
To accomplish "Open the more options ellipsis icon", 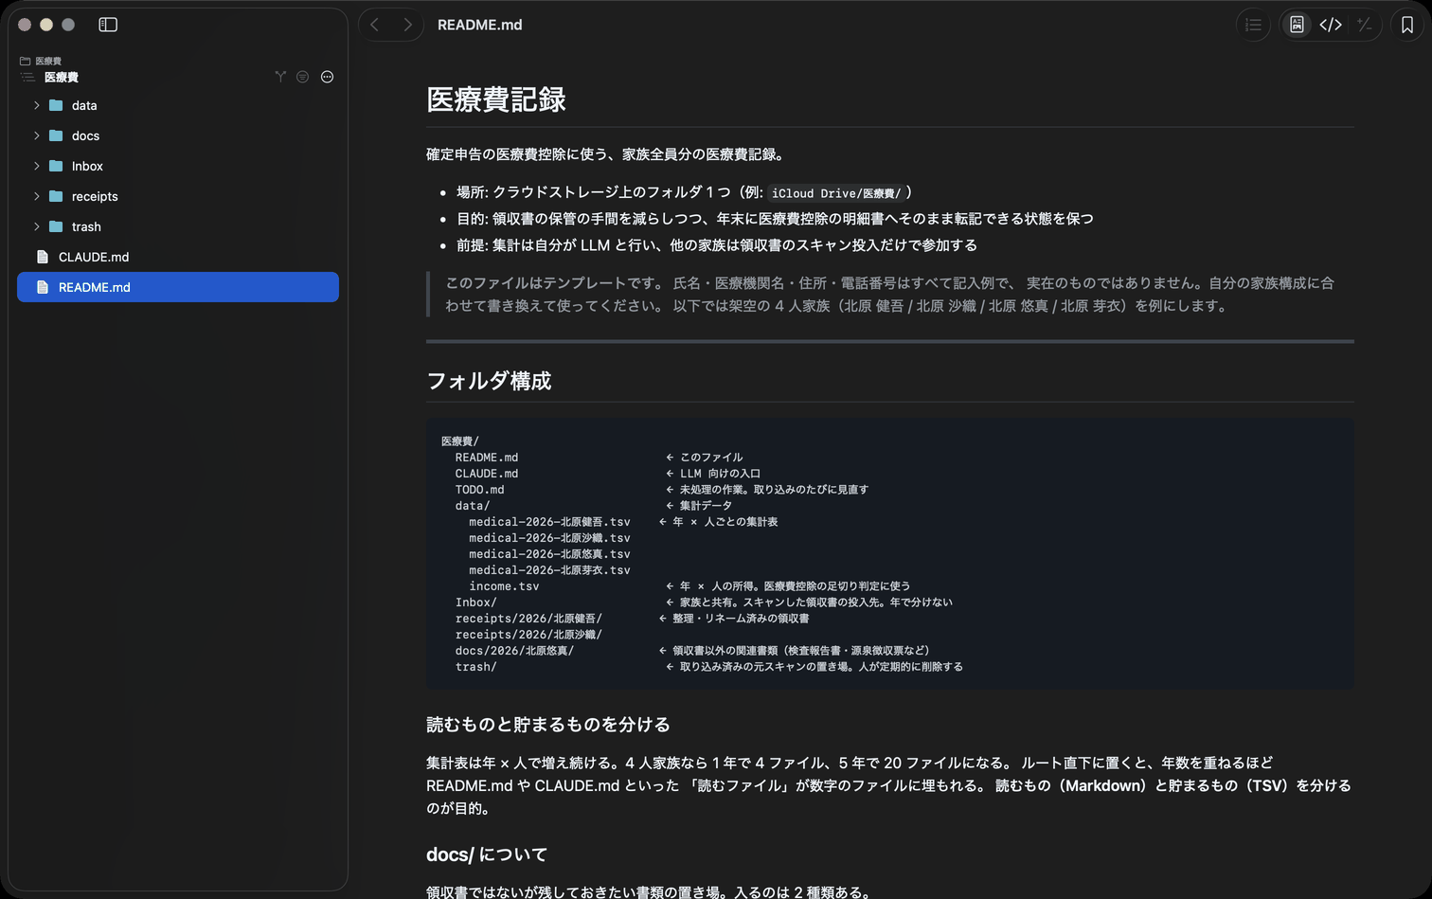I will 327,77.
